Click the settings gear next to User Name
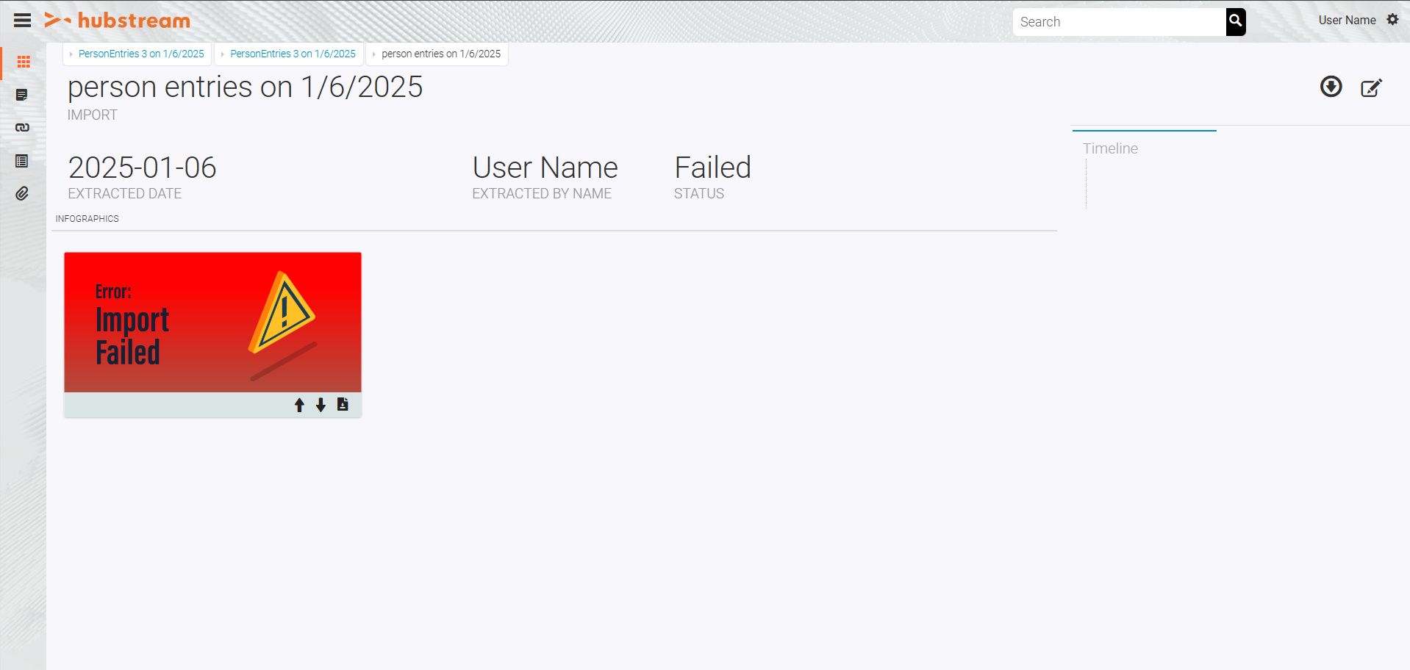This screenshot has width=1410, height=670. pos(1393,20)
